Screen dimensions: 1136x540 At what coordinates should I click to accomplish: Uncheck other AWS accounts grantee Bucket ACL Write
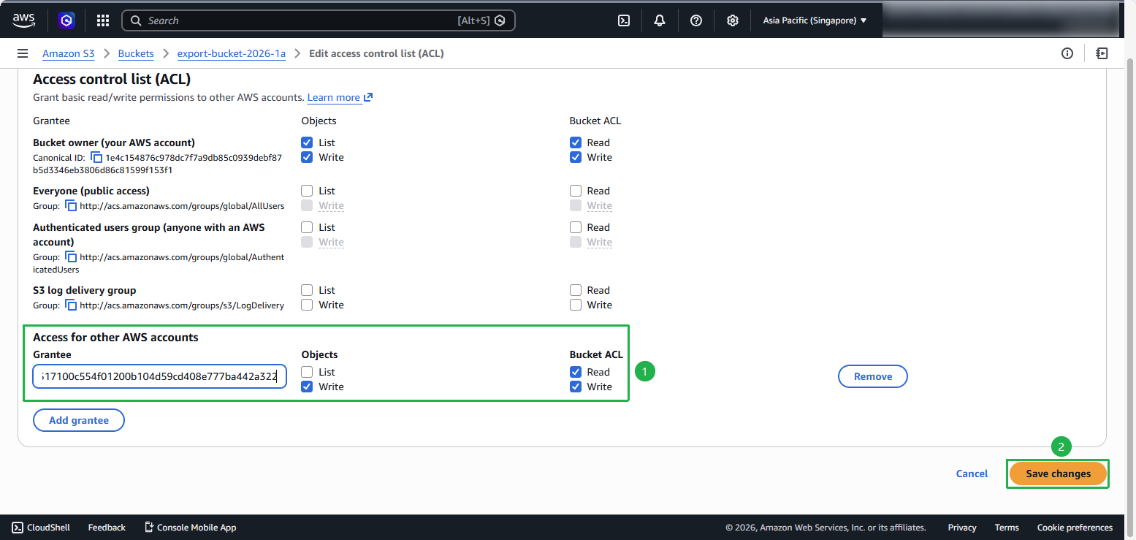click(576, 387)
